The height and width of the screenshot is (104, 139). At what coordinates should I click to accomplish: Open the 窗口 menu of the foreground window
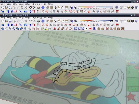point(39,17)
